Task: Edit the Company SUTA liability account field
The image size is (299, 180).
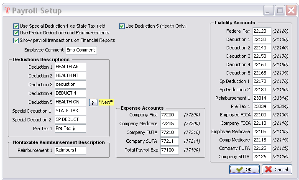Action: [x=262, y=157]
